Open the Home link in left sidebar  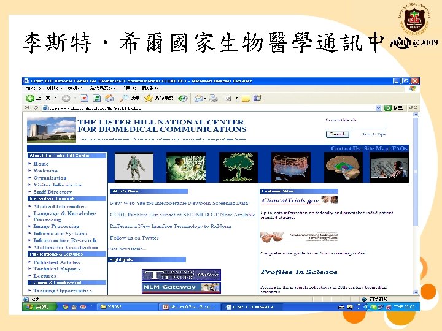tap(41, 164)
